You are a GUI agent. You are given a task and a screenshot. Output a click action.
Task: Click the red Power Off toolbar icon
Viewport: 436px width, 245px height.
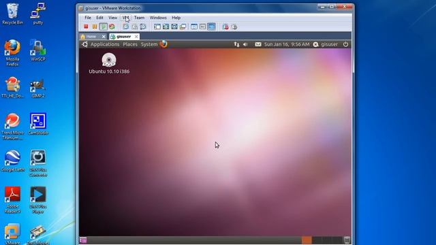click(86, 27)
